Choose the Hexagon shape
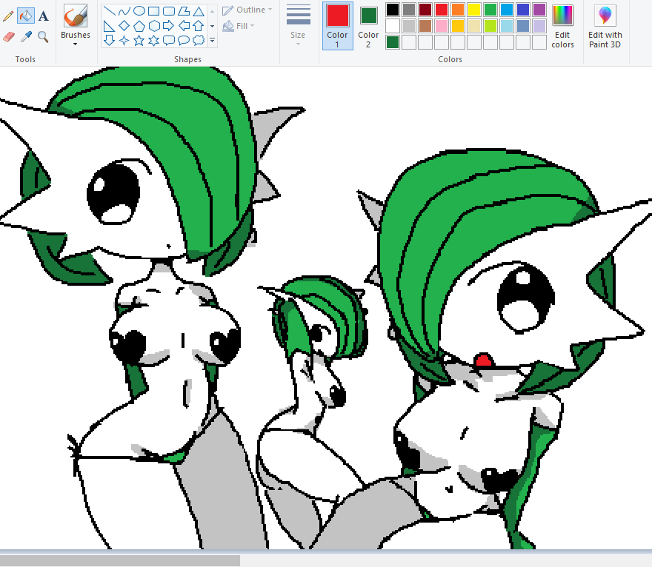The image size is (652, 567). pos(154,26)
